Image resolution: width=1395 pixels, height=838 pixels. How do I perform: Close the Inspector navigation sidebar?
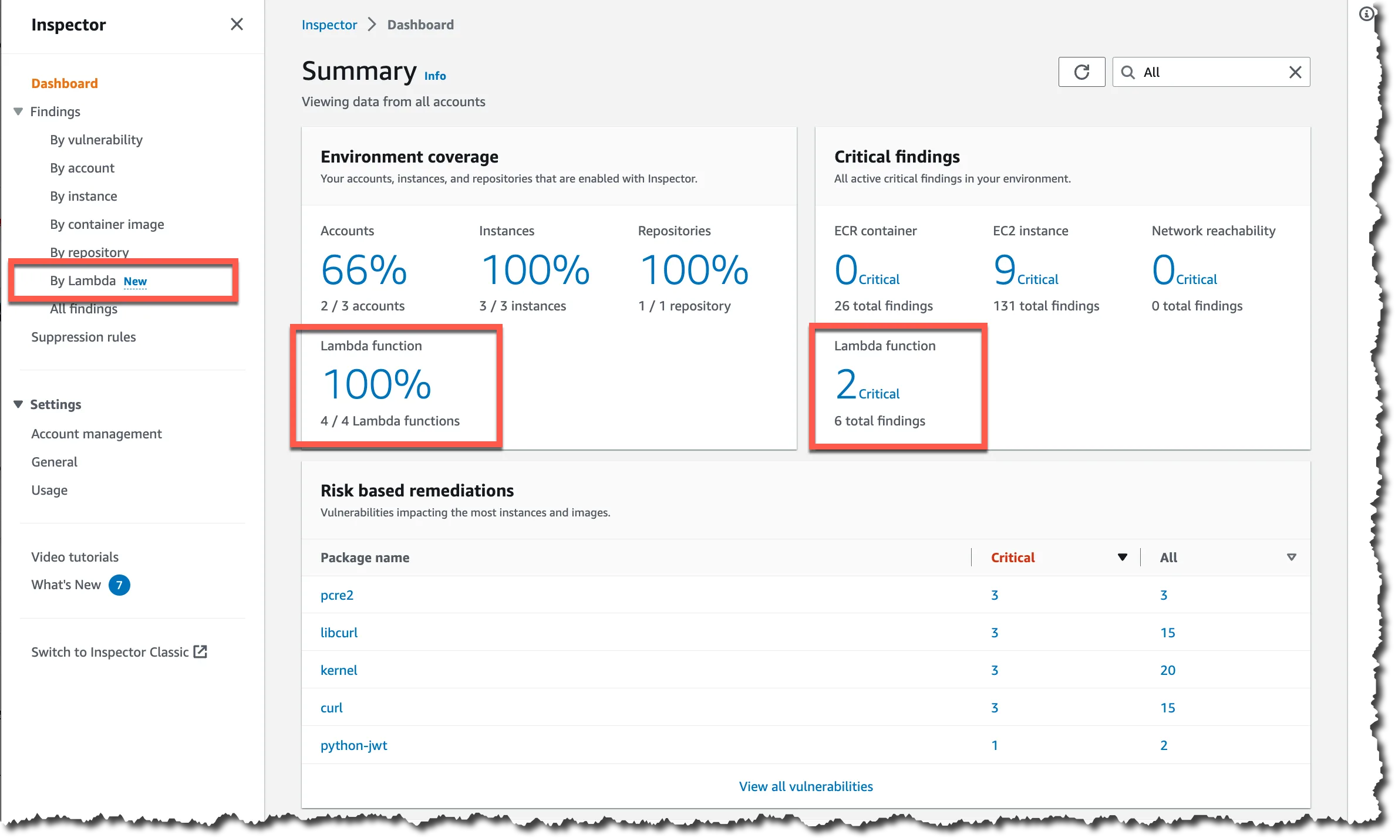pyautogui.click(x=237, y=24)
